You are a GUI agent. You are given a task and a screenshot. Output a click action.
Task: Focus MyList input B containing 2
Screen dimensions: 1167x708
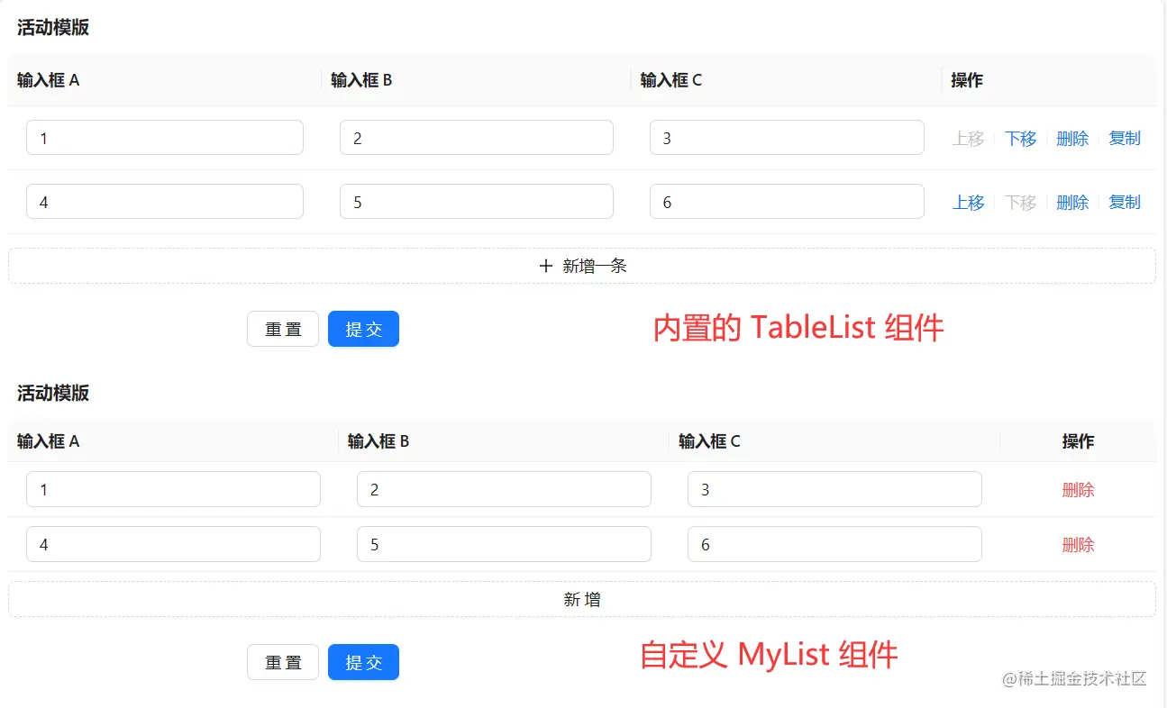pos(504,489)
